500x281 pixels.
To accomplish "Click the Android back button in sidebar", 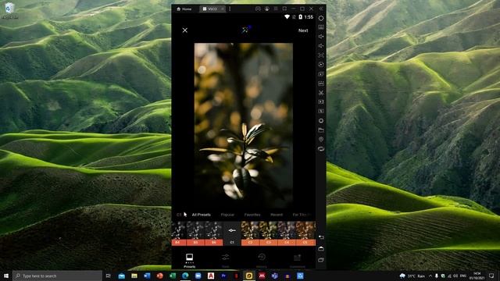I will 321,237.
